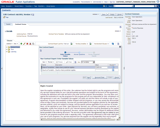160x128 pixels.
Task: Click help icon beside Wrap in variables toolbar
Action: 75,62
